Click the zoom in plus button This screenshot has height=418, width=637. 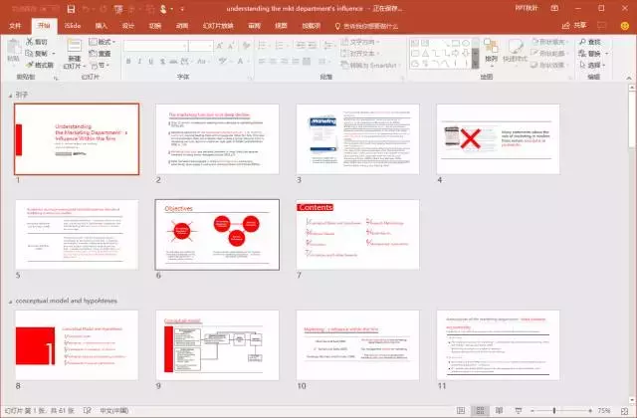pyautogui.click(x=590, y=411)
